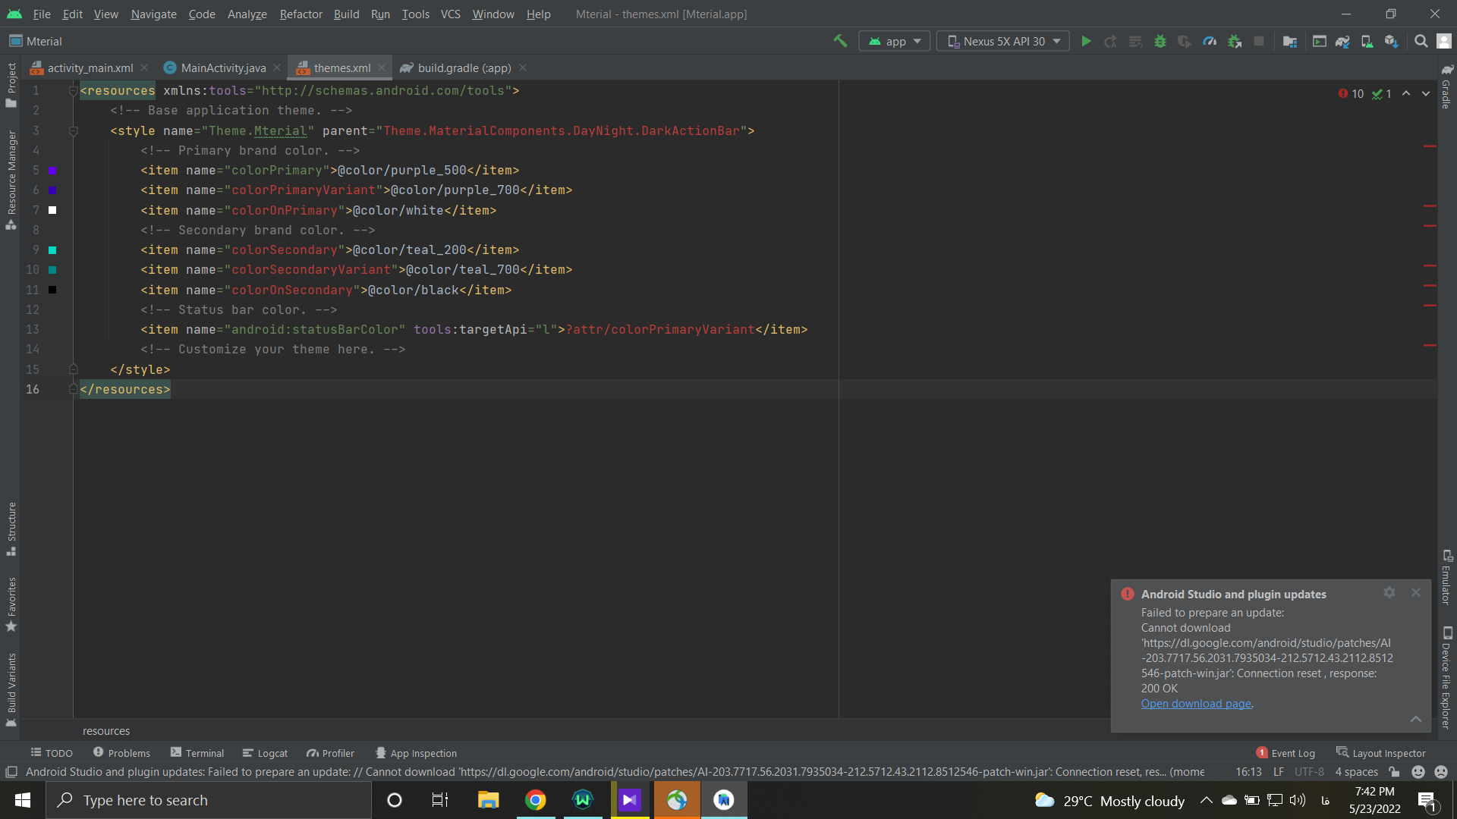Open the Resource Manager side panel
Viewport: 1457px width, 819px height.
click(x=11, y=180)
